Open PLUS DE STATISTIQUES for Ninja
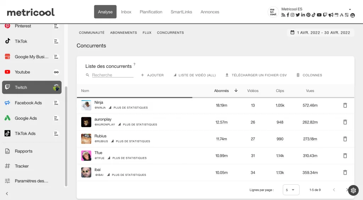This screenshot has height=200, width=363. click(128, 108)
